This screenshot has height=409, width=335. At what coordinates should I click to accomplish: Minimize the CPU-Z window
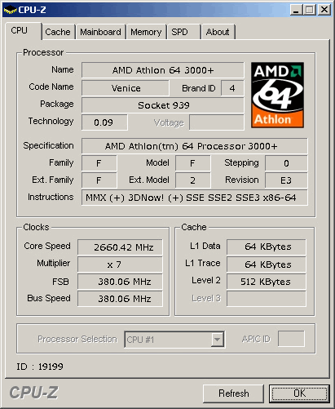click(x=296, y=10)
